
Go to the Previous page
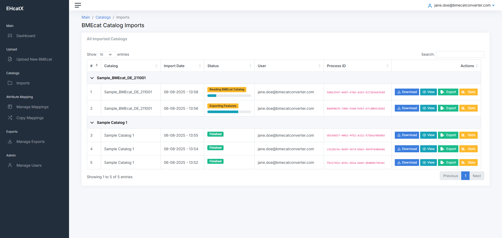pos(450,176)
